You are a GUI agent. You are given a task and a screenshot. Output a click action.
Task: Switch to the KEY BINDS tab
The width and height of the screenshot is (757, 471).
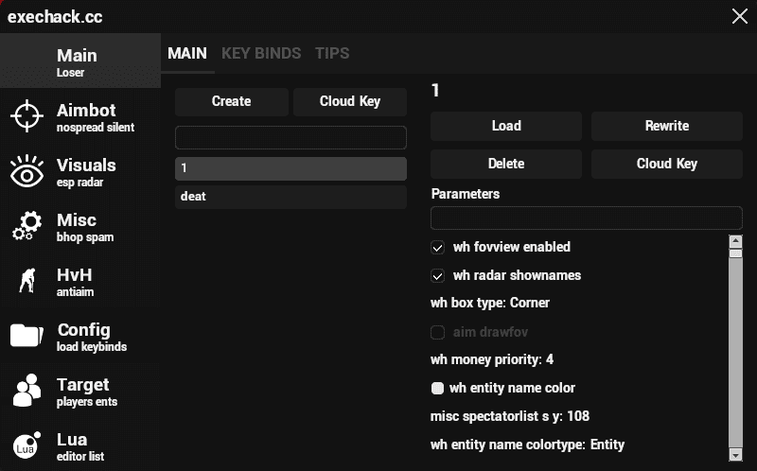[x=261, y=54]
